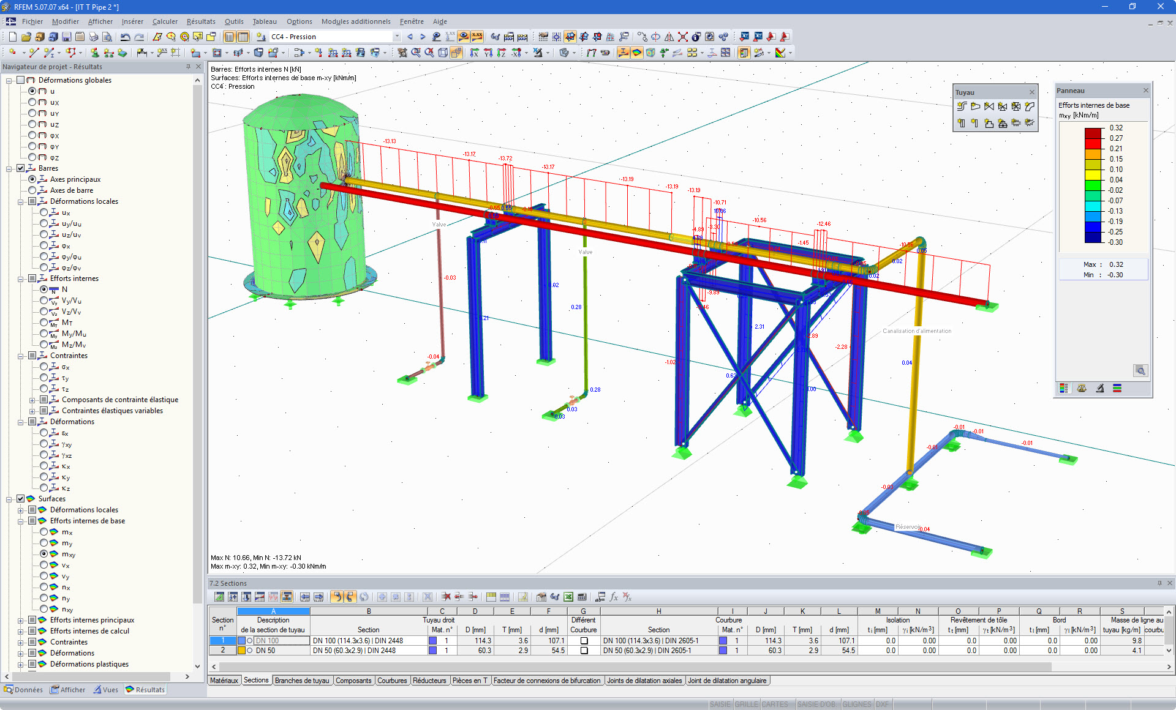Click the color scale icon at Panneau bottom
Screen dimensions: 1176x710
coord(1064,388)
